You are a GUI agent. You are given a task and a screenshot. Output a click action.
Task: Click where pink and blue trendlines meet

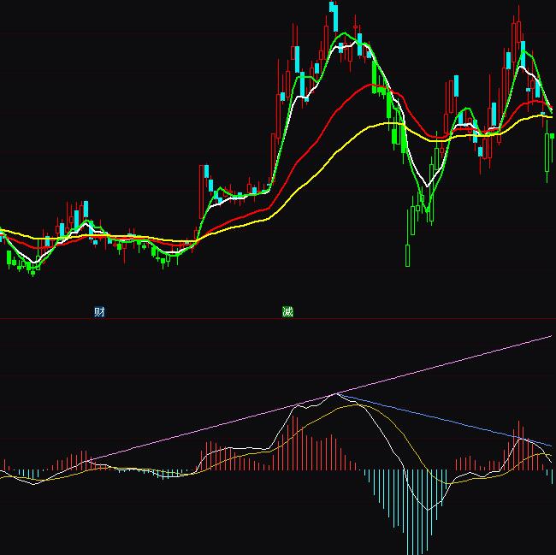(x=337, y=393)
